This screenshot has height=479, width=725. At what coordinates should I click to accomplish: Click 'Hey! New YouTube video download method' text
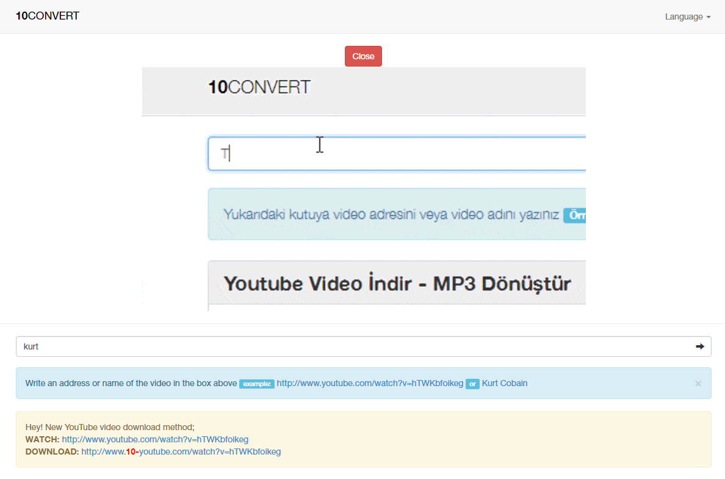coord(110,427)
